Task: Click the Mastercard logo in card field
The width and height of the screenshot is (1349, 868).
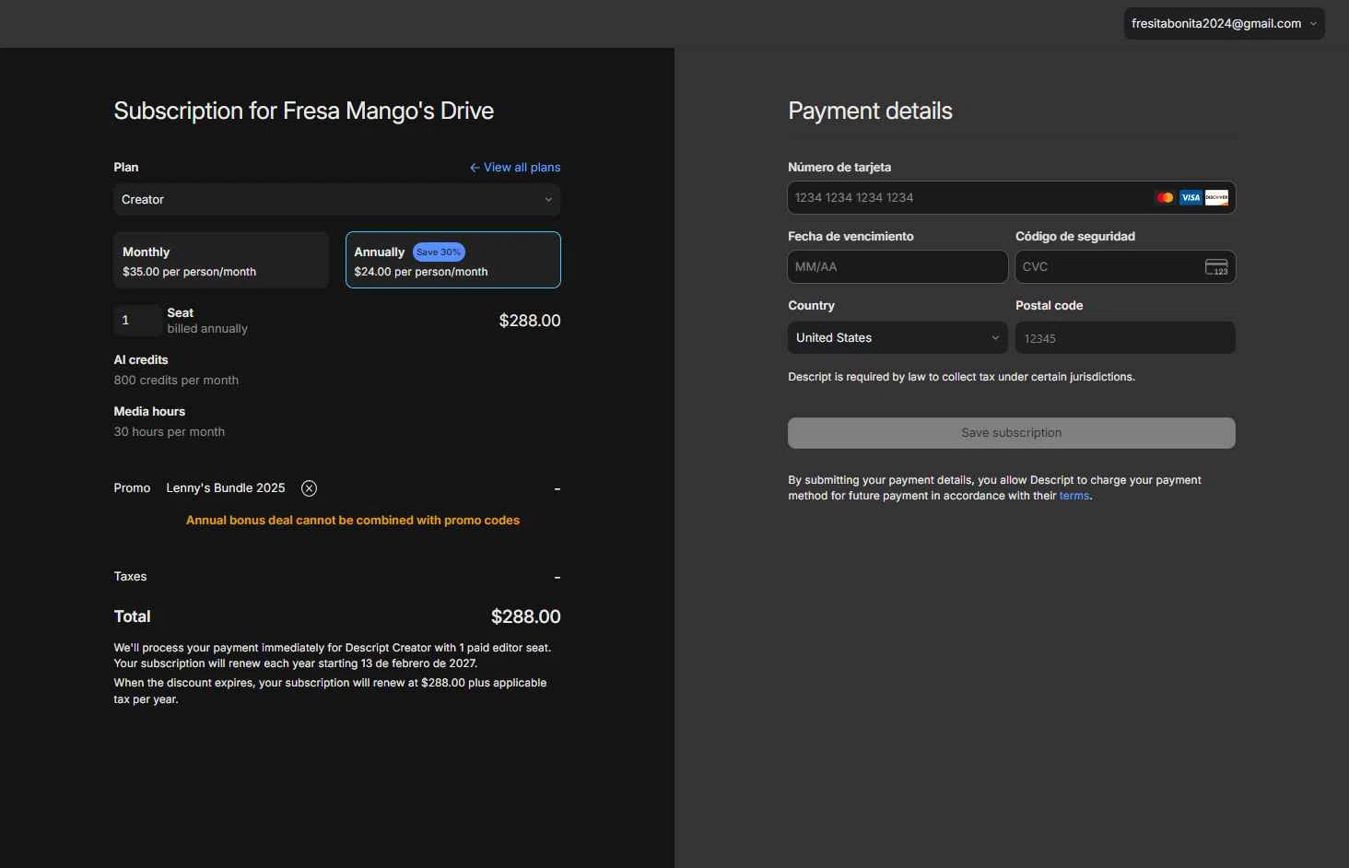Action: (1165, 198)
